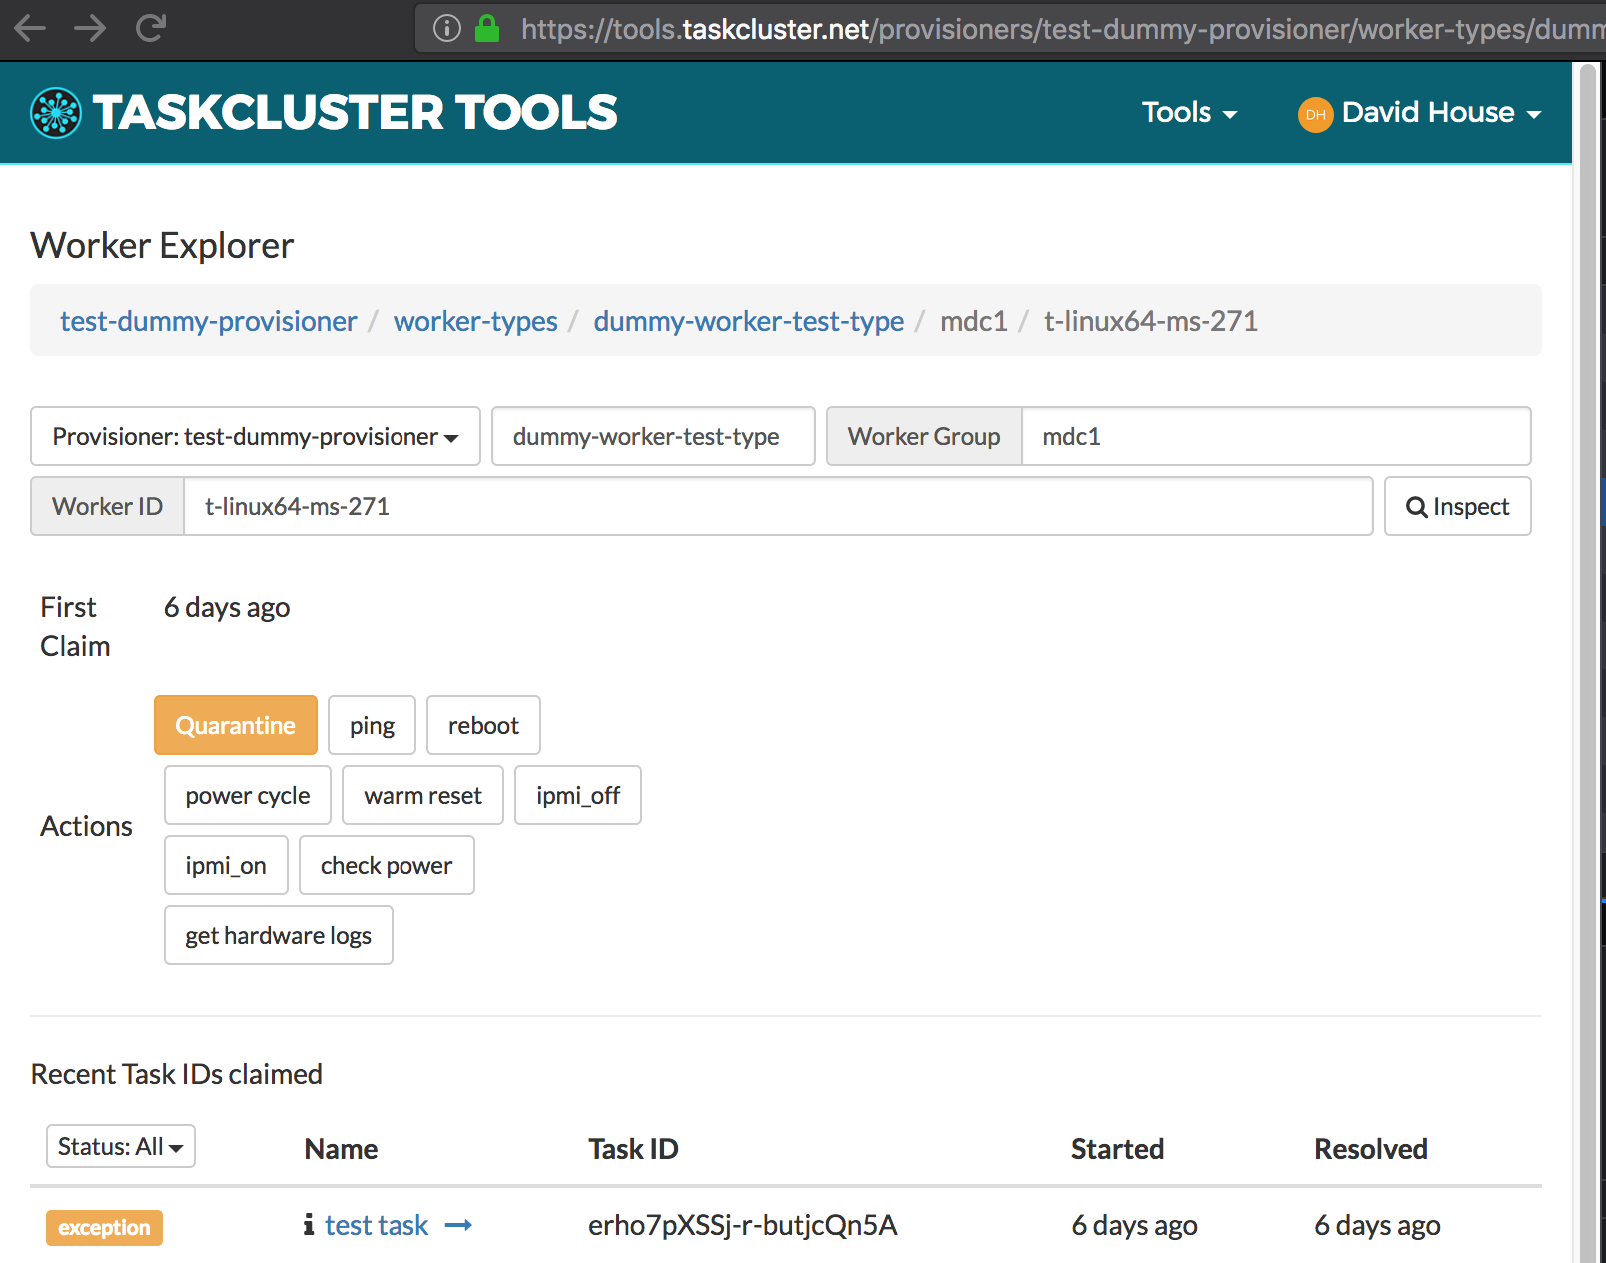Click the mdc1 breadcrumb text

(x=973, y=321)
